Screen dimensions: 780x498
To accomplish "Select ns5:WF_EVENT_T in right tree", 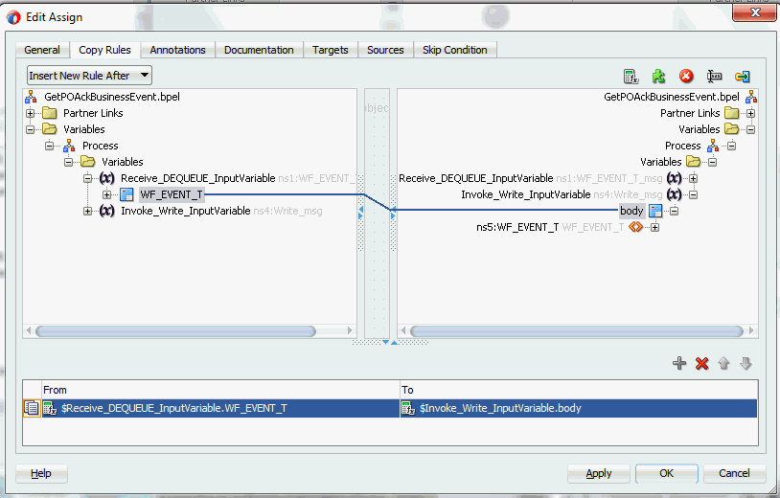I will click(x=517, y=228).
